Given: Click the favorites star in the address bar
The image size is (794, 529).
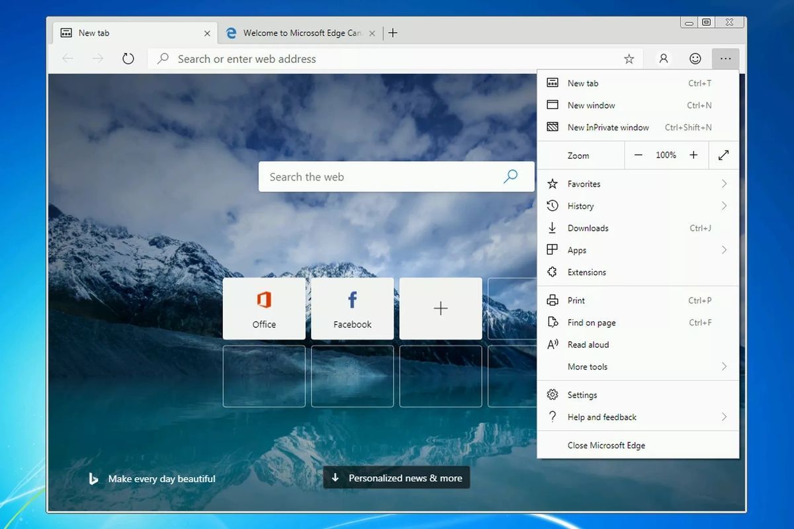Looking at the screenshot, I should [629, 58].
